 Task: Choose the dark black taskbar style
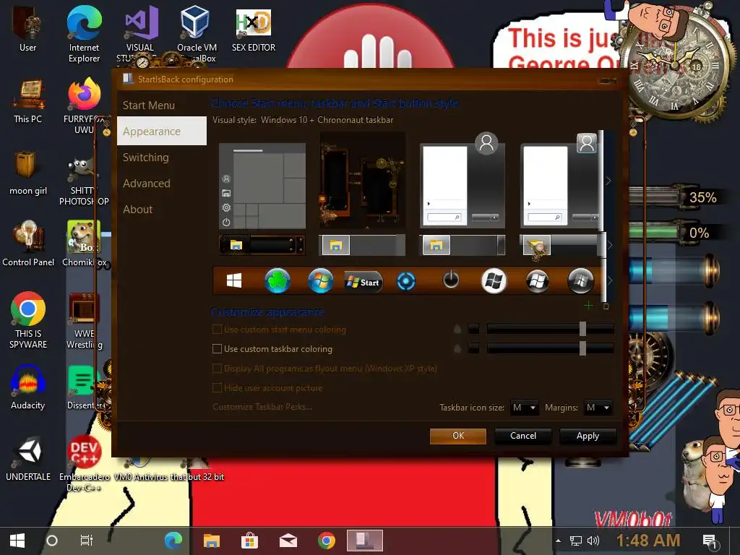point(262,245)
